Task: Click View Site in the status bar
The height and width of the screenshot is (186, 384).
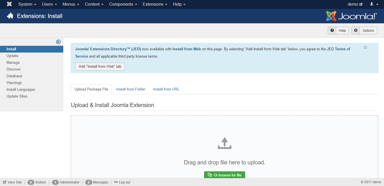Action: click(x=12, y=182)
